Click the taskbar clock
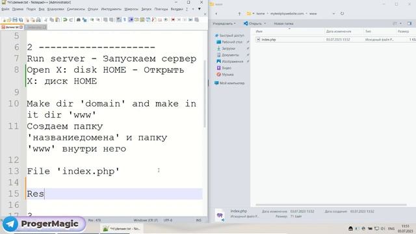 [405, 228]
